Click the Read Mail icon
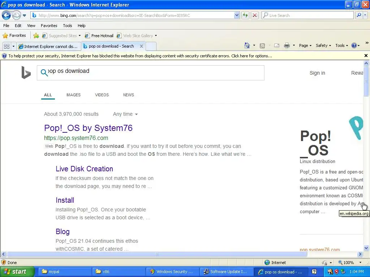The image size is (370, 277). point(277,45)
